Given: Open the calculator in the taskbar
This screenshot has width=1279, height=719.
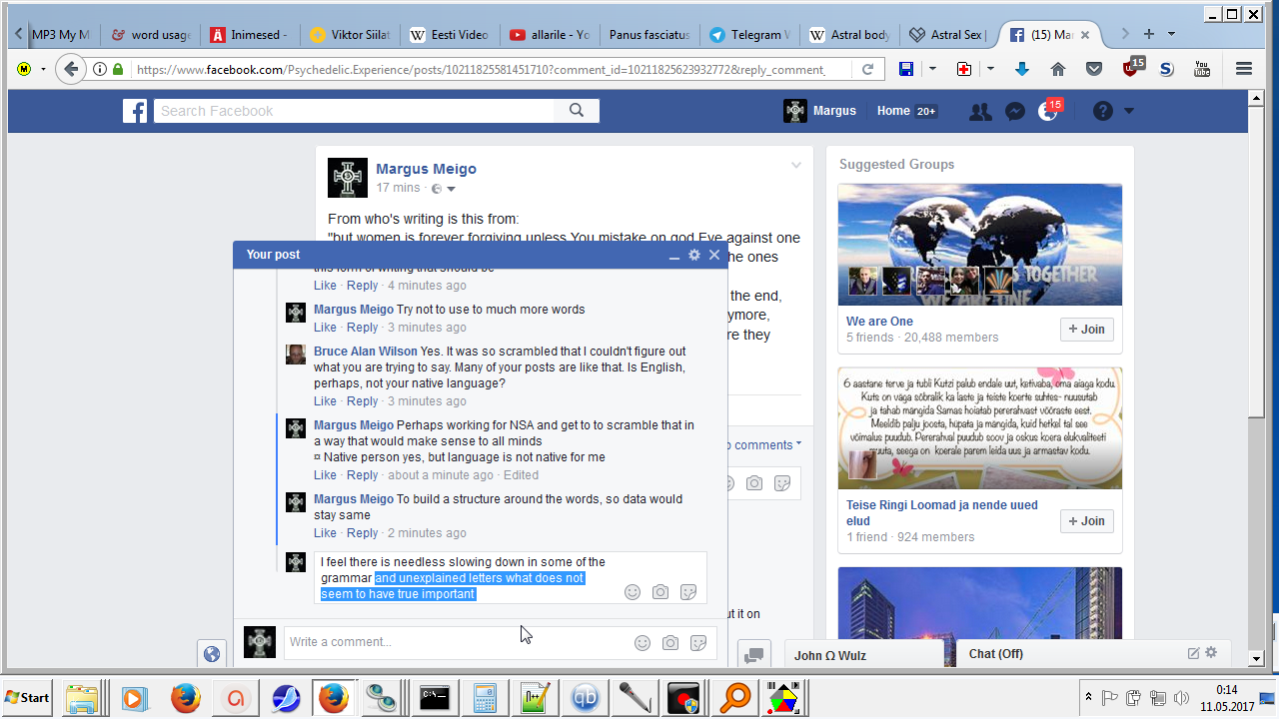Looking at the screenshot, I should [x=485, y=697].
